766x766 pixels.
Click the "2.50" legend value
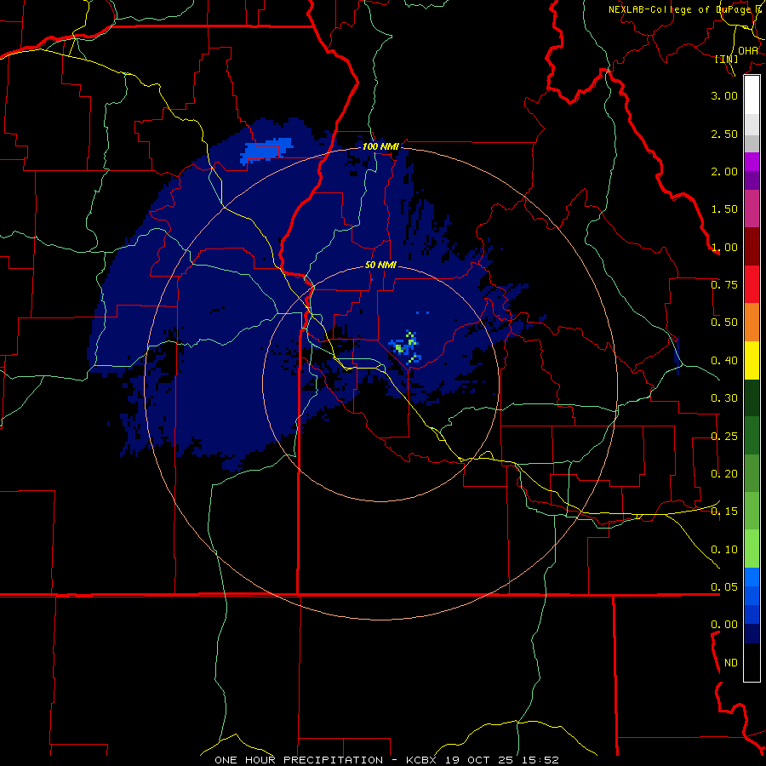point(724,134)
